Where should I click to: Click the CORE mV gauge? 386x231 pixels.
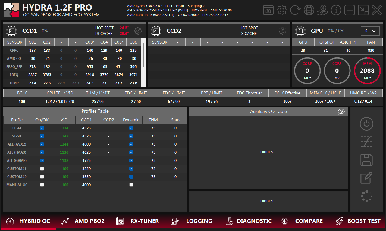tap(337, 71)
